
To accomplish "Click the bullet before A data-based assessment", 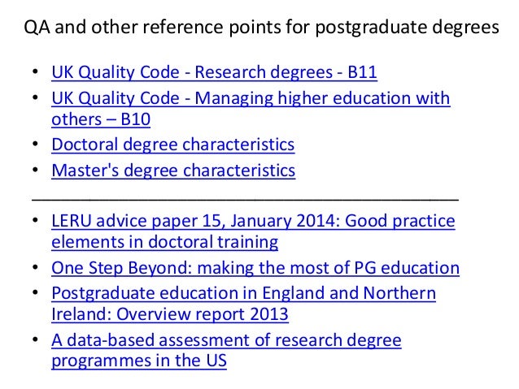I will 37,340.
